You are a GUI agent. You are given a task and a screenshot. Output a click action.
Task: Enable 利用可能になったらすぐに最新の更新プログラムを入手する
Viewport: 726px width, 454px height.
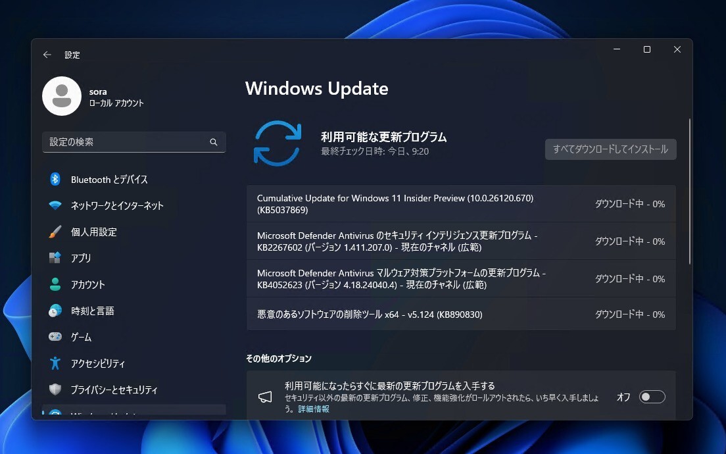(652, 396)
